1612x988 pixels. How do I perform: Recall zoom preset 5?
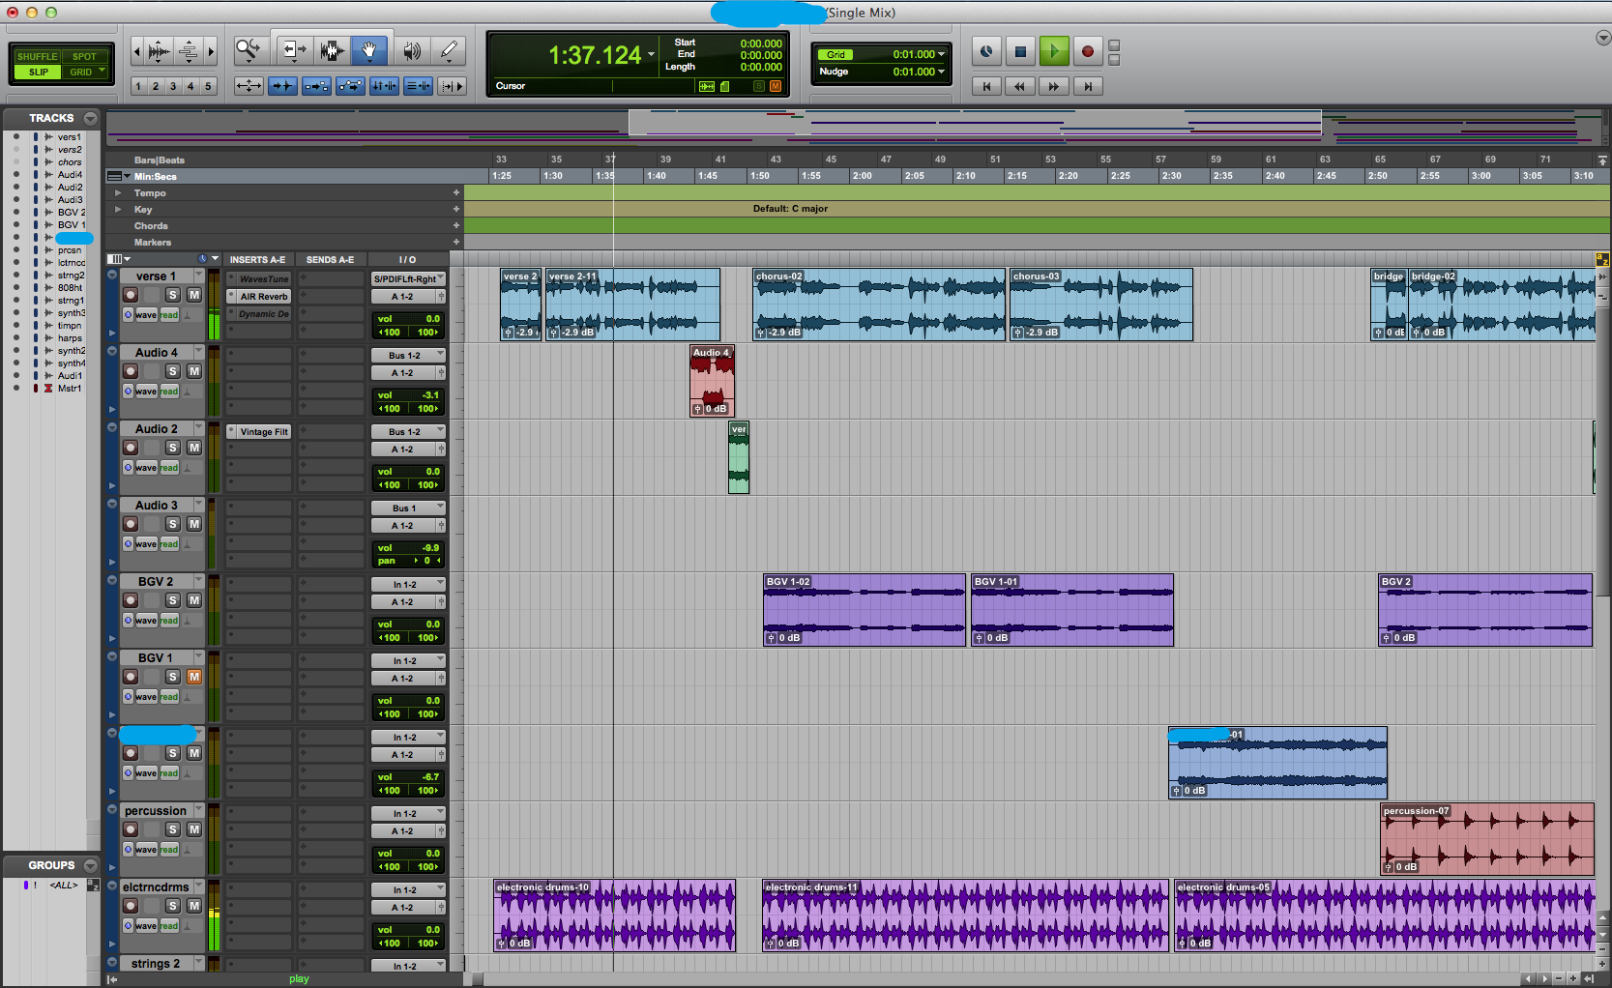click(x=208, y=86)
